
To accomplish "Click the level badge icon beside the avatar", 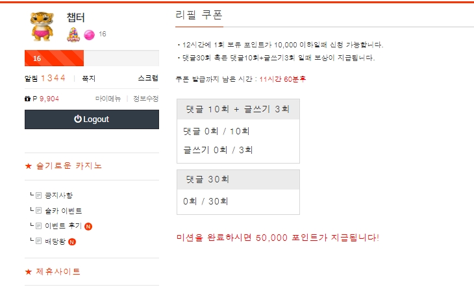I will [x=73, y=34].
